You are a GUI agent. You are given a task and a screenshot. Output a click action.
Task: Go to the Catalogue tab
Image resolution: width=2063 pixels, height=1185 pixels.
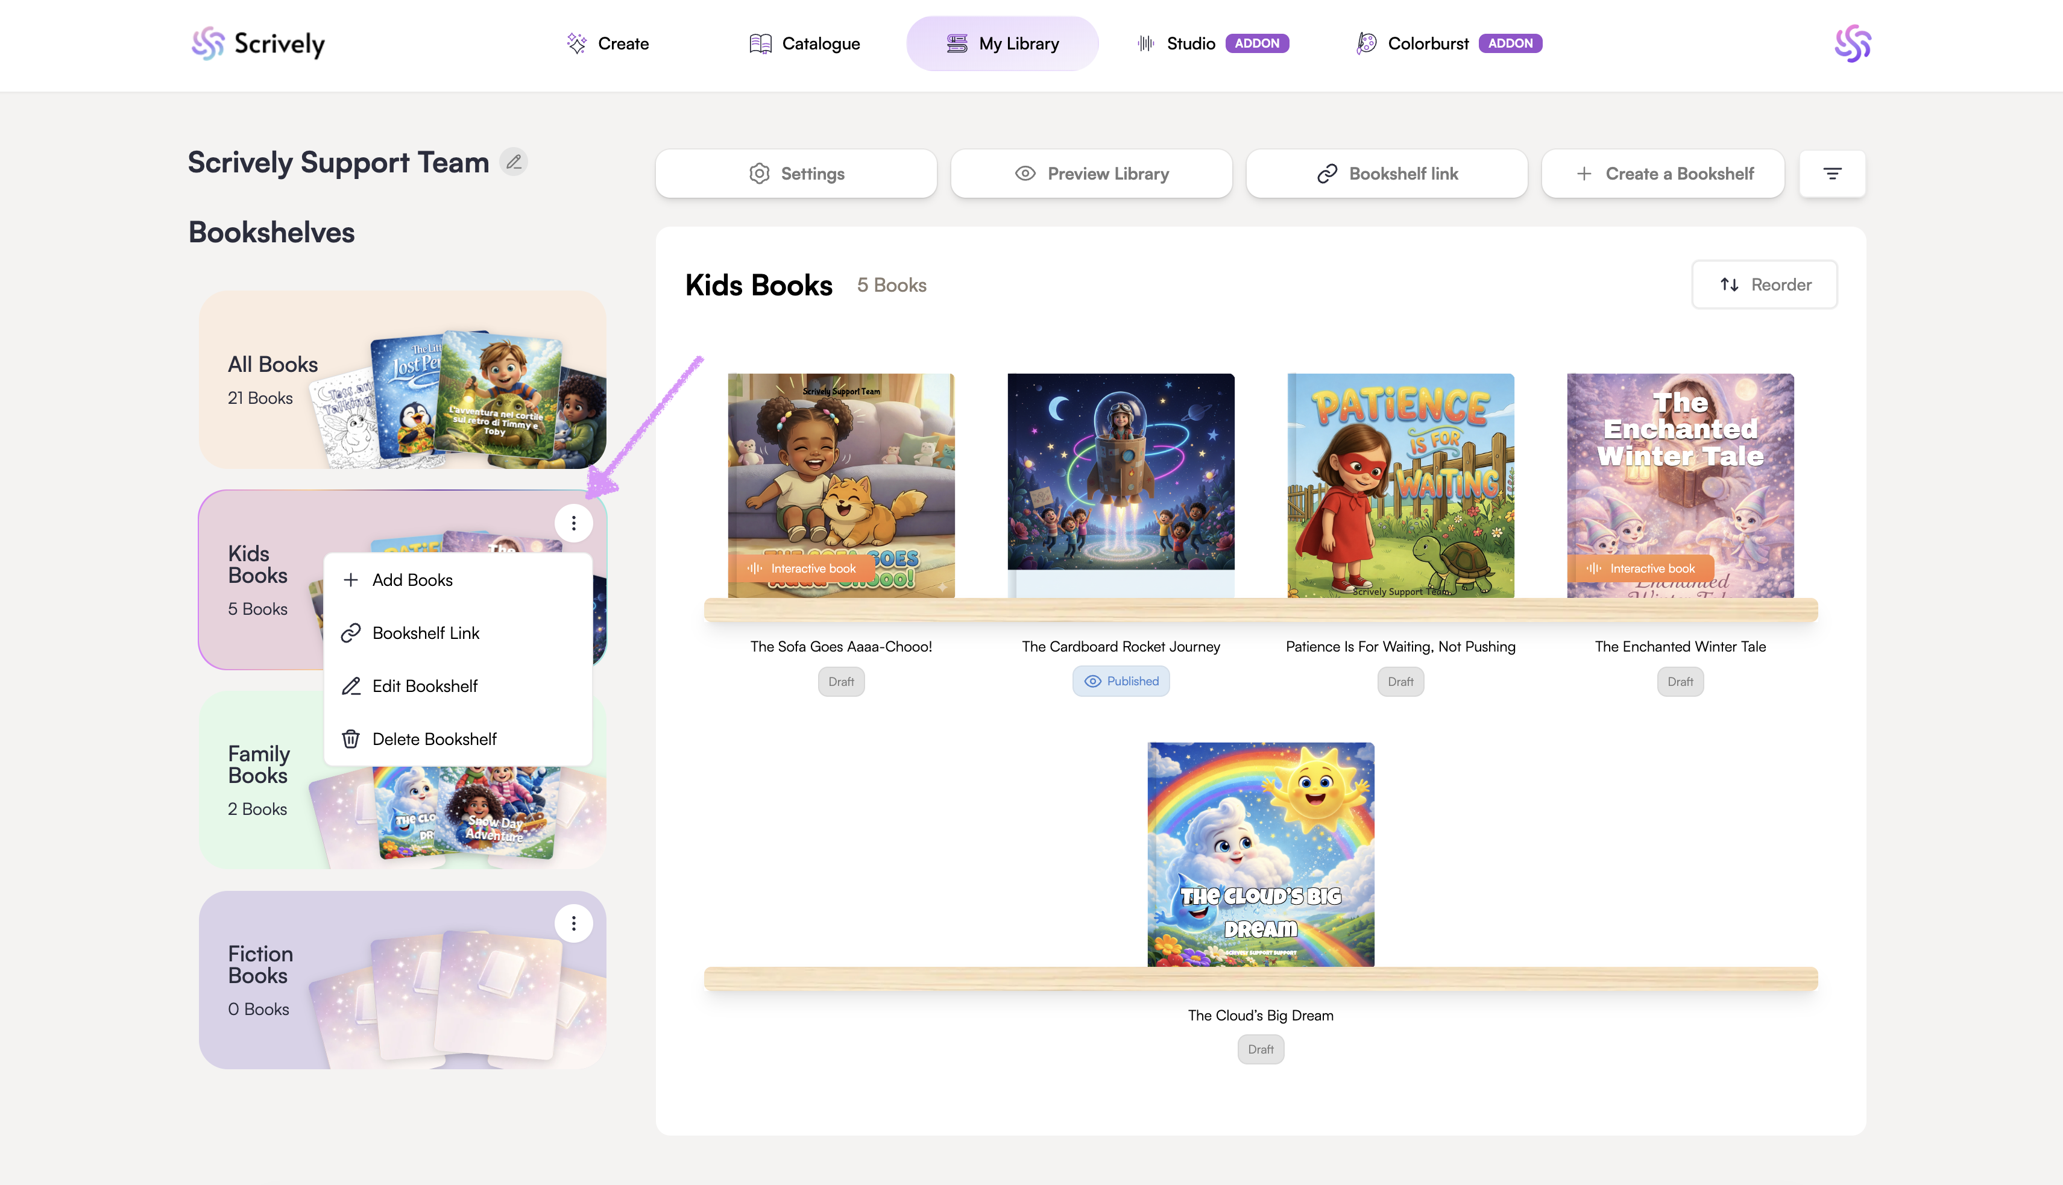point(804,44)
